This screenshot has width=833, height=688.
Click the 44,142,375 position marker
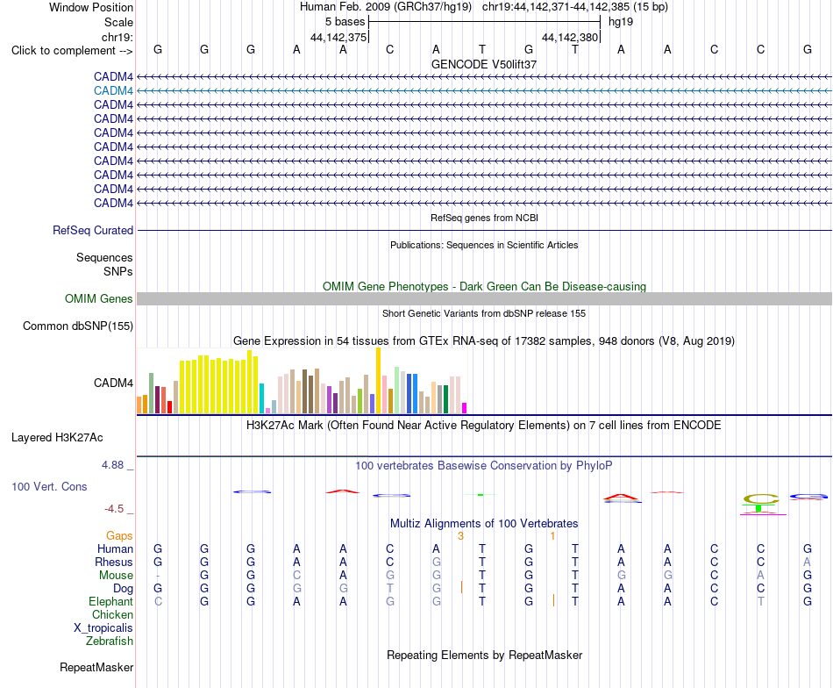(x=338, y=37)
